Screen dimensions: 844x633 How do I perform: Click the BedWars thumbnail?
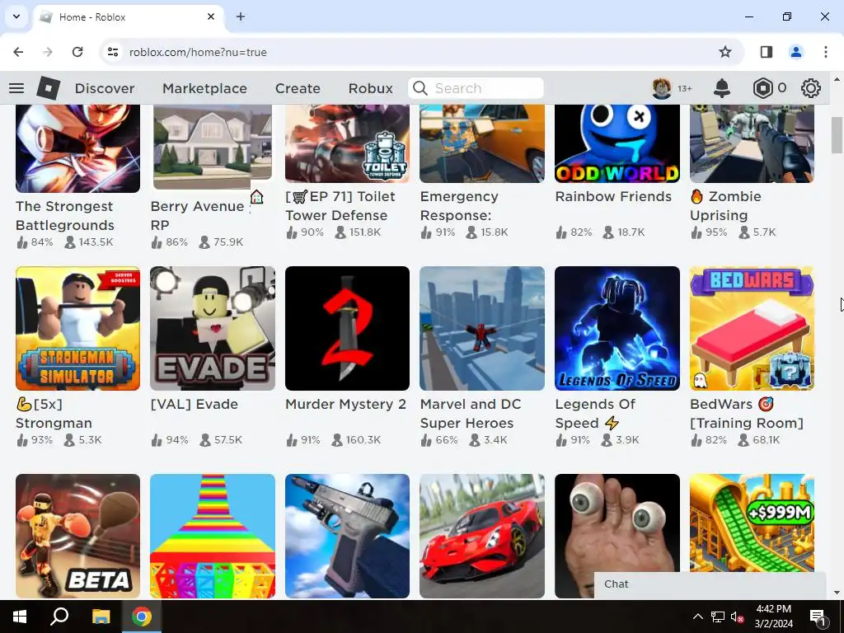(752, 328)
